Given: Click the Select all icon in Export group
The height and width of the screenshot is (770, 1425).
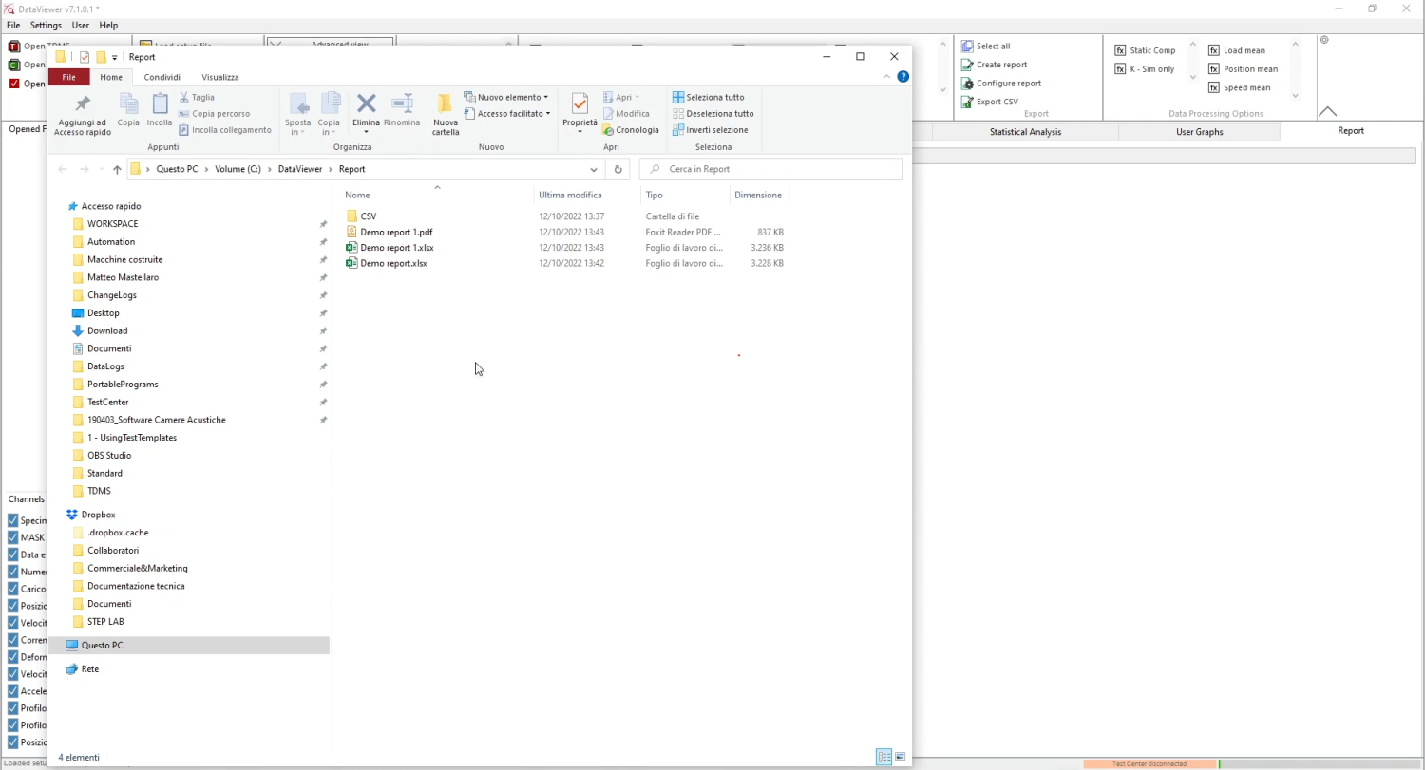Looking at the screenshot, I should 967,46.
